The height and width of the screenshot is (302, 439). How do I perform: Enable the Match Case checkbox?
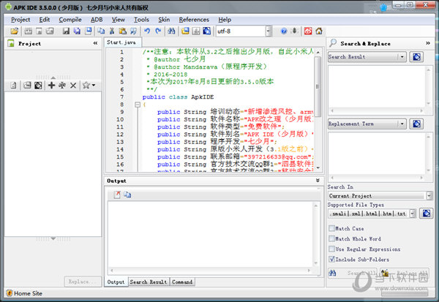331,228
